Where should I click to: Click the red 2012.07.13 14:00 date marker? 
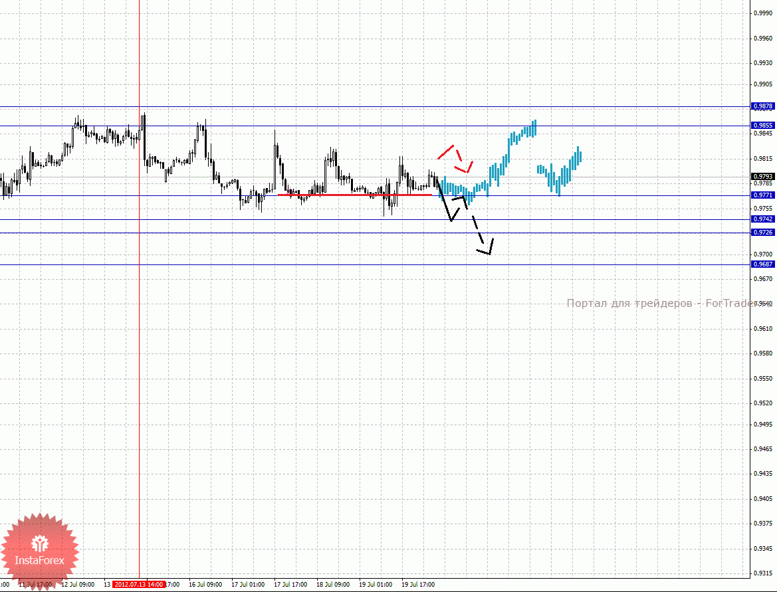pyautogui.click(x=138, y=585)
